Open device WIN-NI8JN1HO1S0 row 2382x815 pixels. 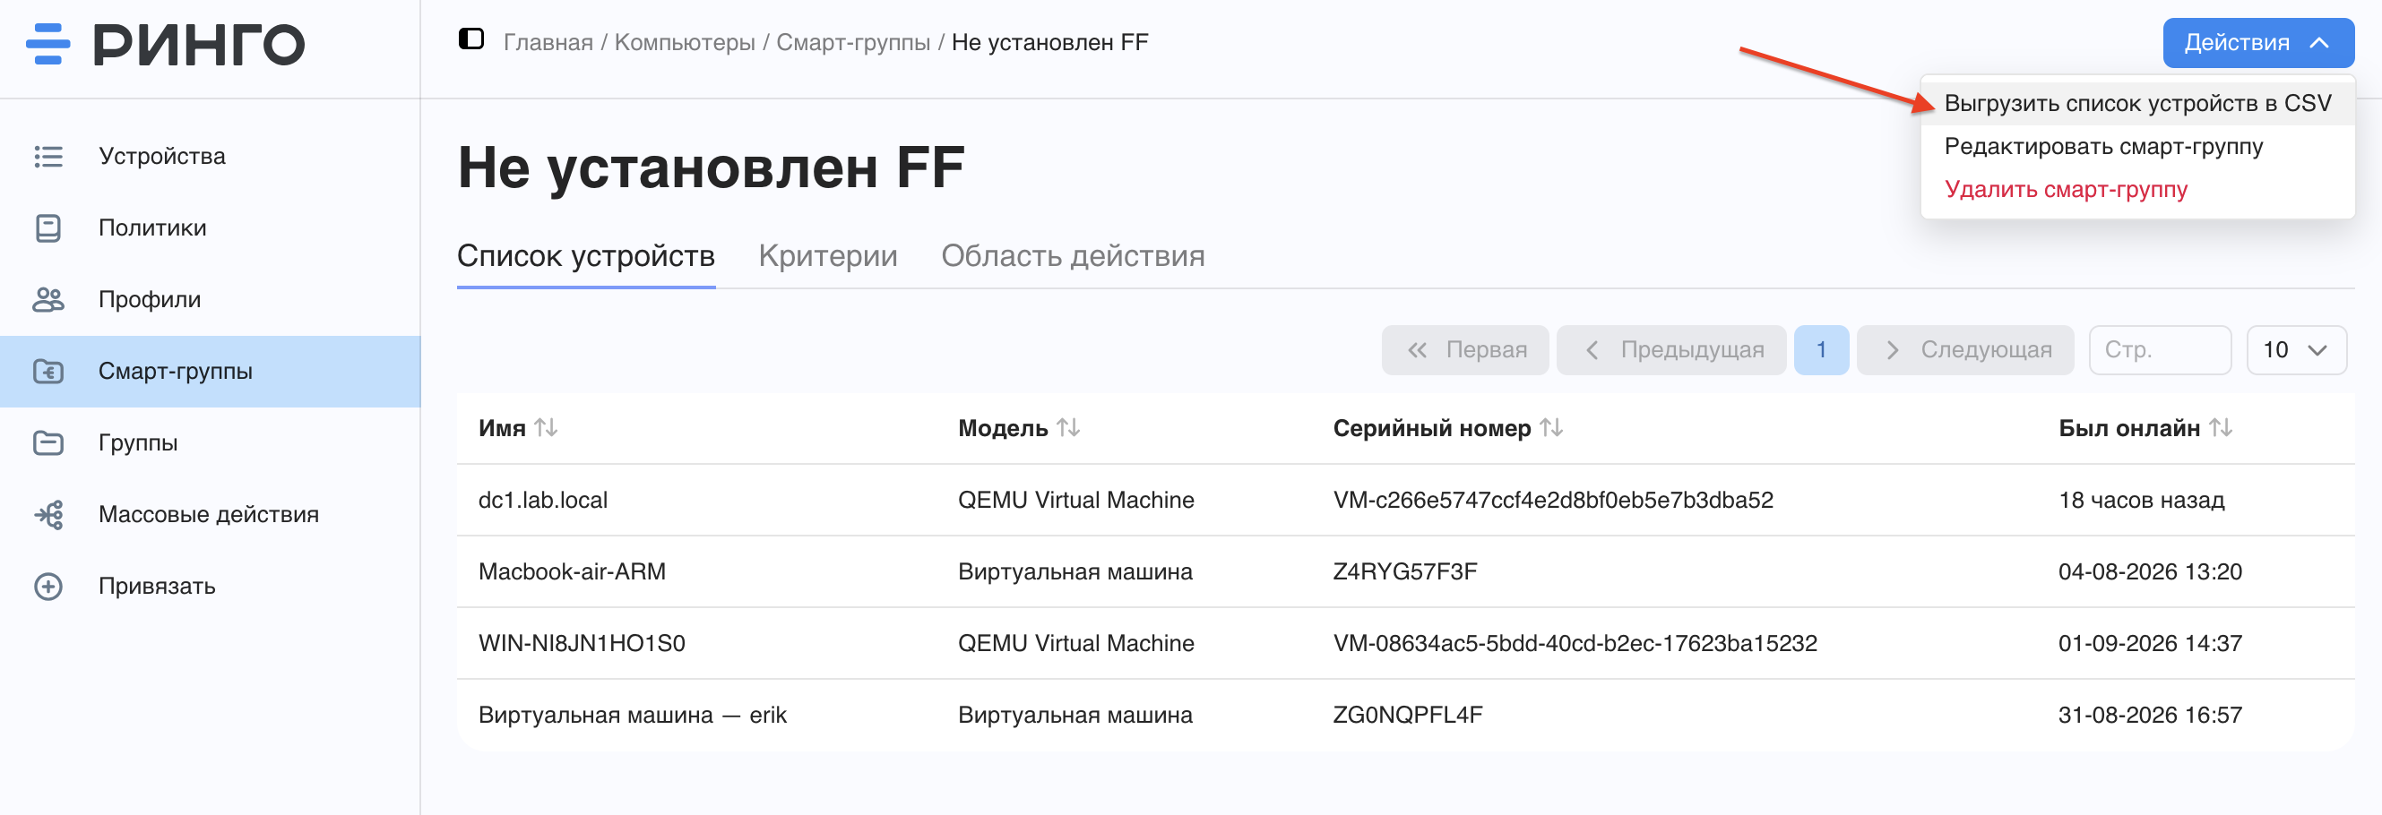point(1405,643)
